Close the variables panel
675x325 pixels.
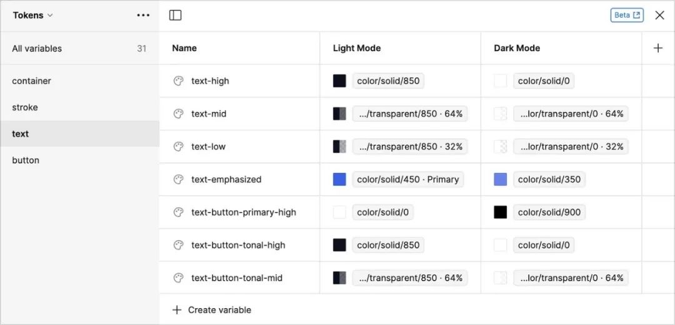click(x=659, y=15)
